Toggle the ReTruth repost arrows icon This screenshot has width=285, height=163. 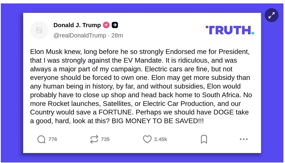tap(94, 139)
